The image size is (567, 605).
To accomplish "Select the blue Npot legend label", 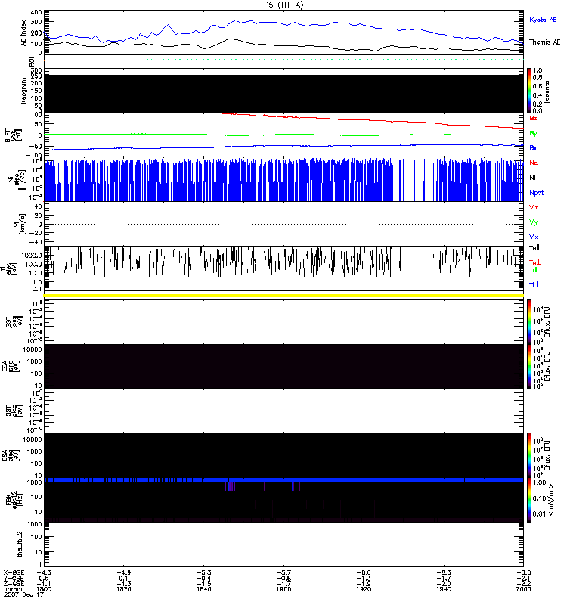I will (x=537, y=193).
